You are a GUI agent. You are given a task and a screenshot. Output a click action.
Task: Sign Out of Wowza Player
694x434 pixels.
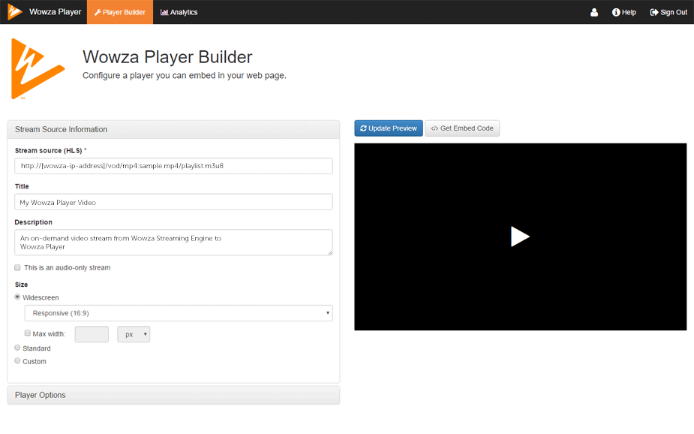668,13
